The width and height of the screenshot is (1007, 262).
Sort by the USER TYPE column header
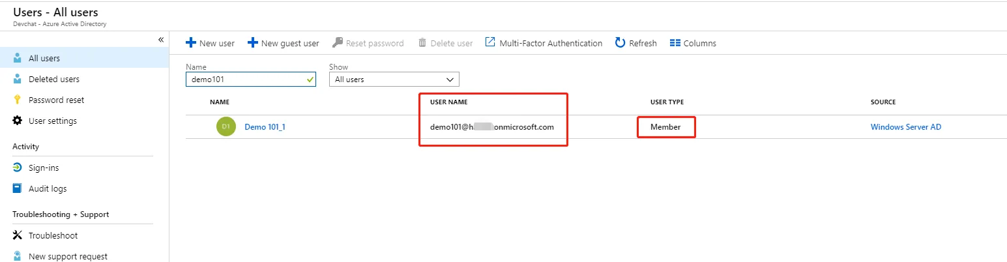point(667,102)
